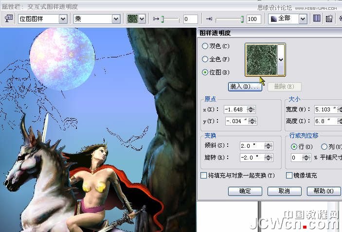The width and height of the screenshot is (342, 232).
Task: Select the 位图(B) radio button
Action: pyautogui.click(x=205, y=72)
